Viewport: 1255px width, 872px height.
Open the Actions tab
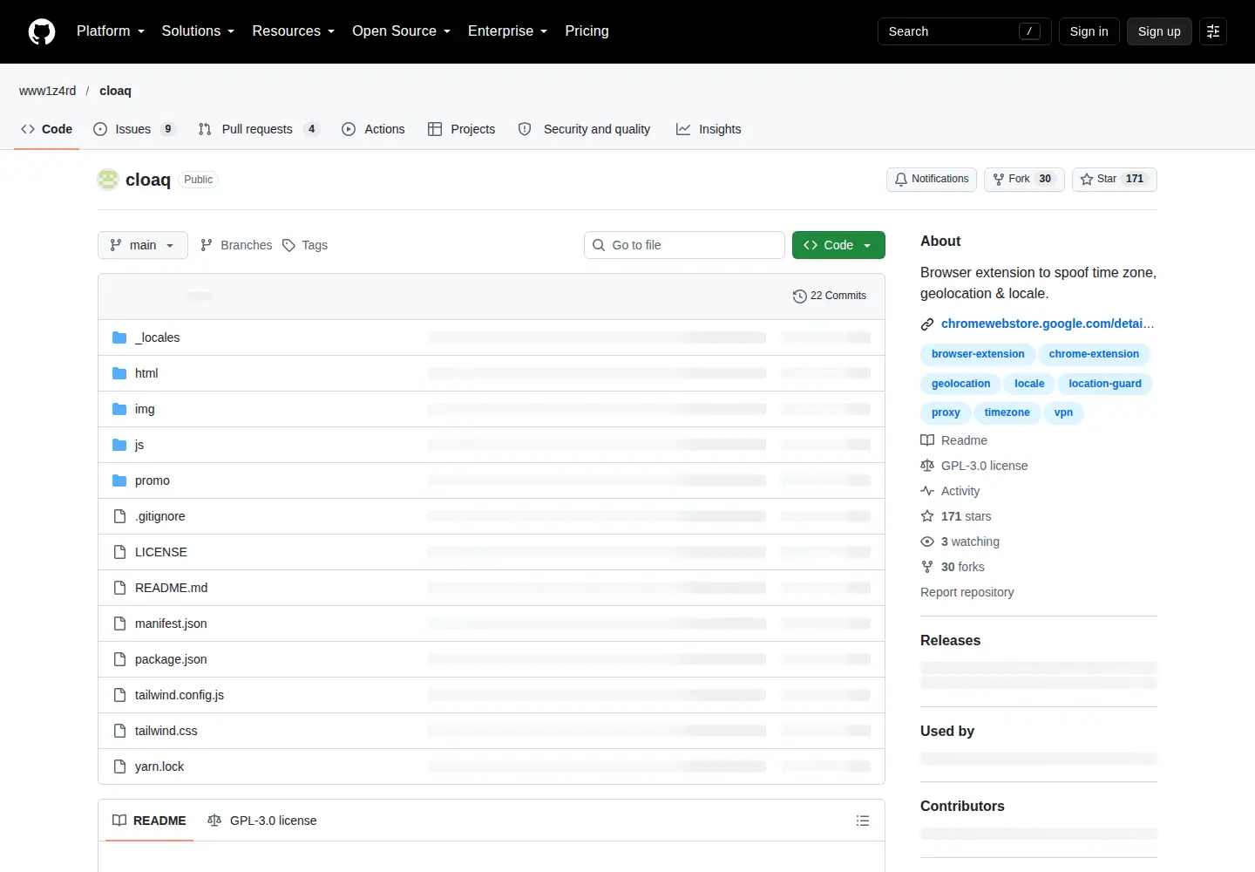pyautogui.click(x=374, y=129)
